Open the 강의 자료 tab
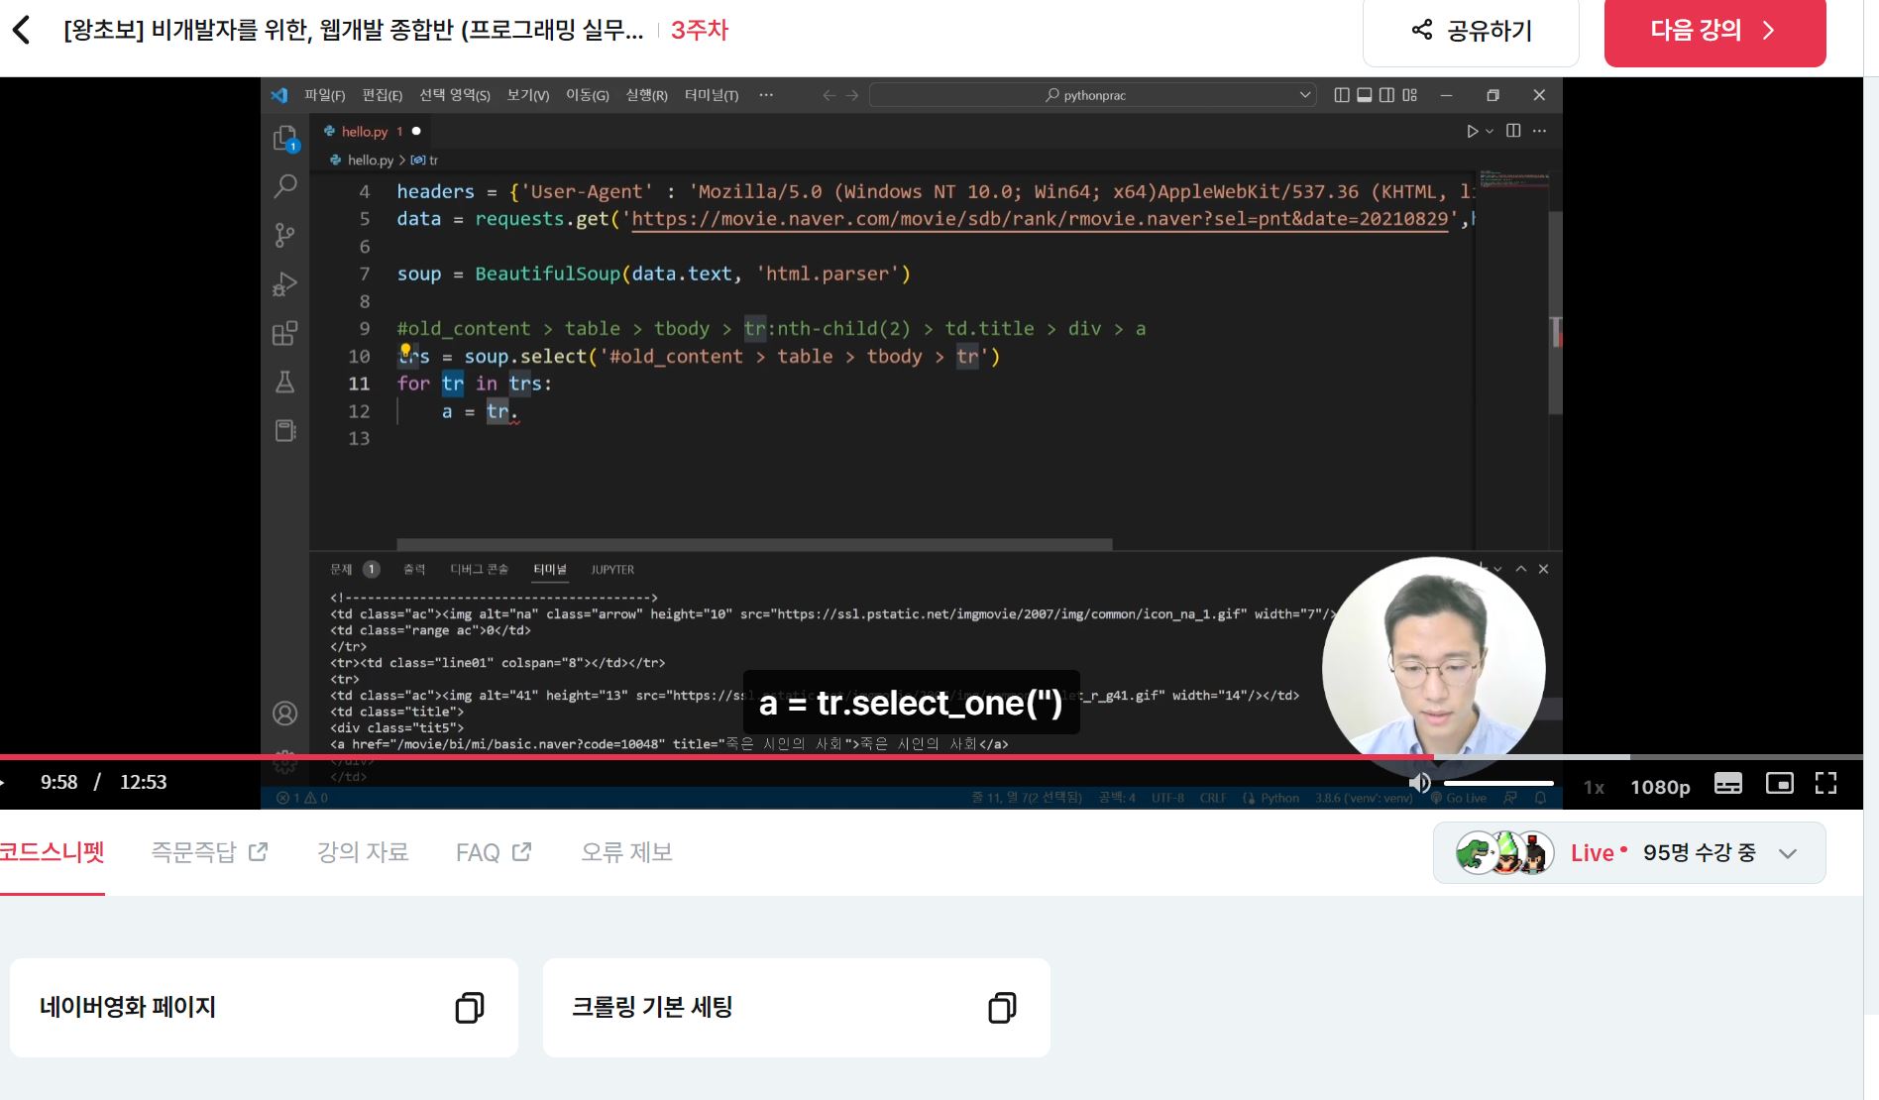The width and height of the screenshot is (1879, 1100). coord(363,852)
